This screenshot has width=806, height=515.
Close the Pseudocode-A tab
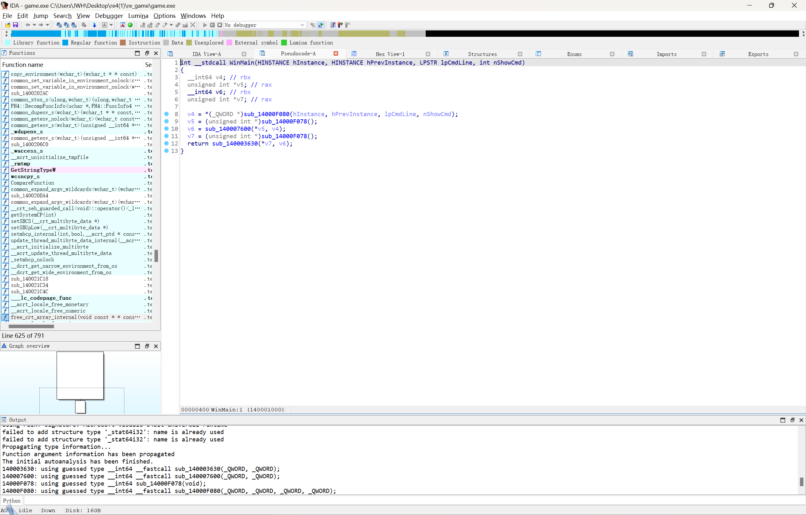point(336,53)
